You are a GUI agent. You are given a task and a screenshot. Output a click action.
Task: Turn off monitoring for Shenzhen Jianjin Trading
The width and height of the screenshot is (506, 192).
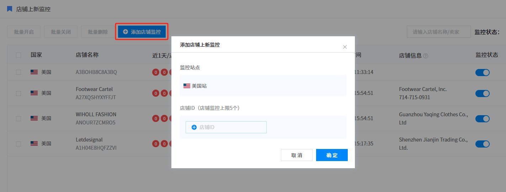click(482, 144)
